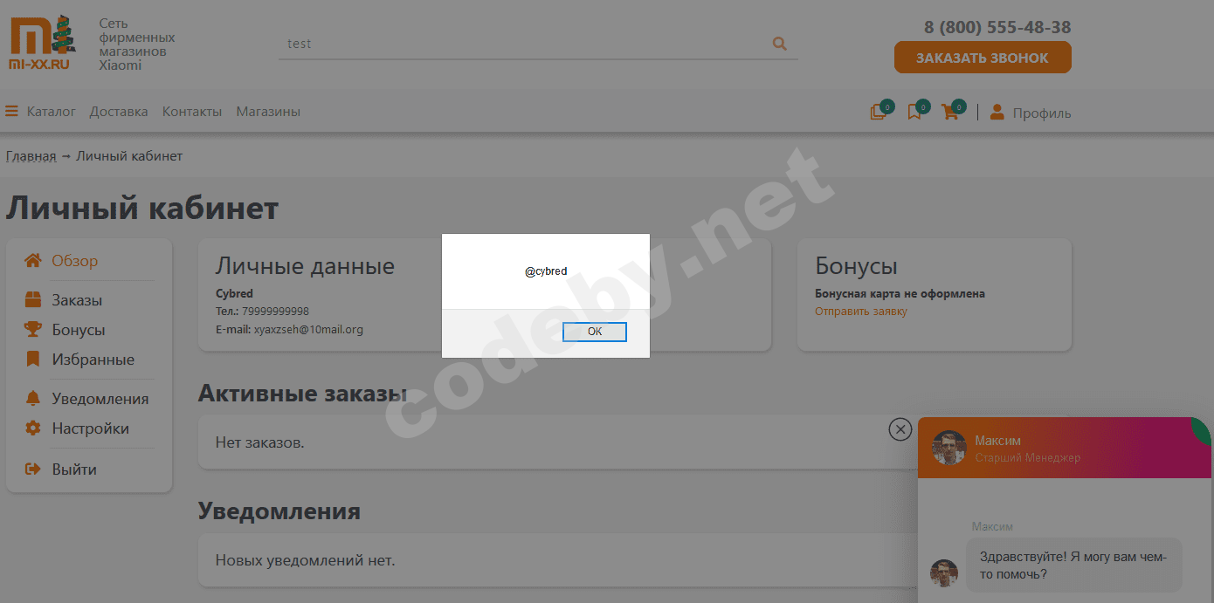
Task: Open the compare items icon in header
Action: (x=879, y=112)
